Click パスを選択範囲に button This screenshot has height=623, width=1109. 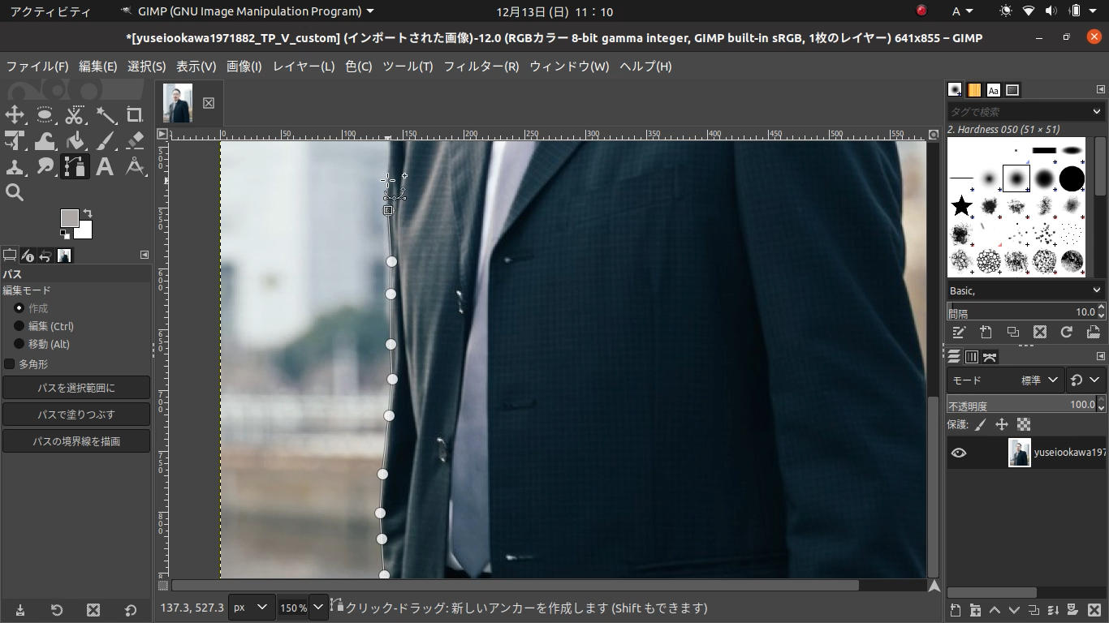tap(76, 388)
